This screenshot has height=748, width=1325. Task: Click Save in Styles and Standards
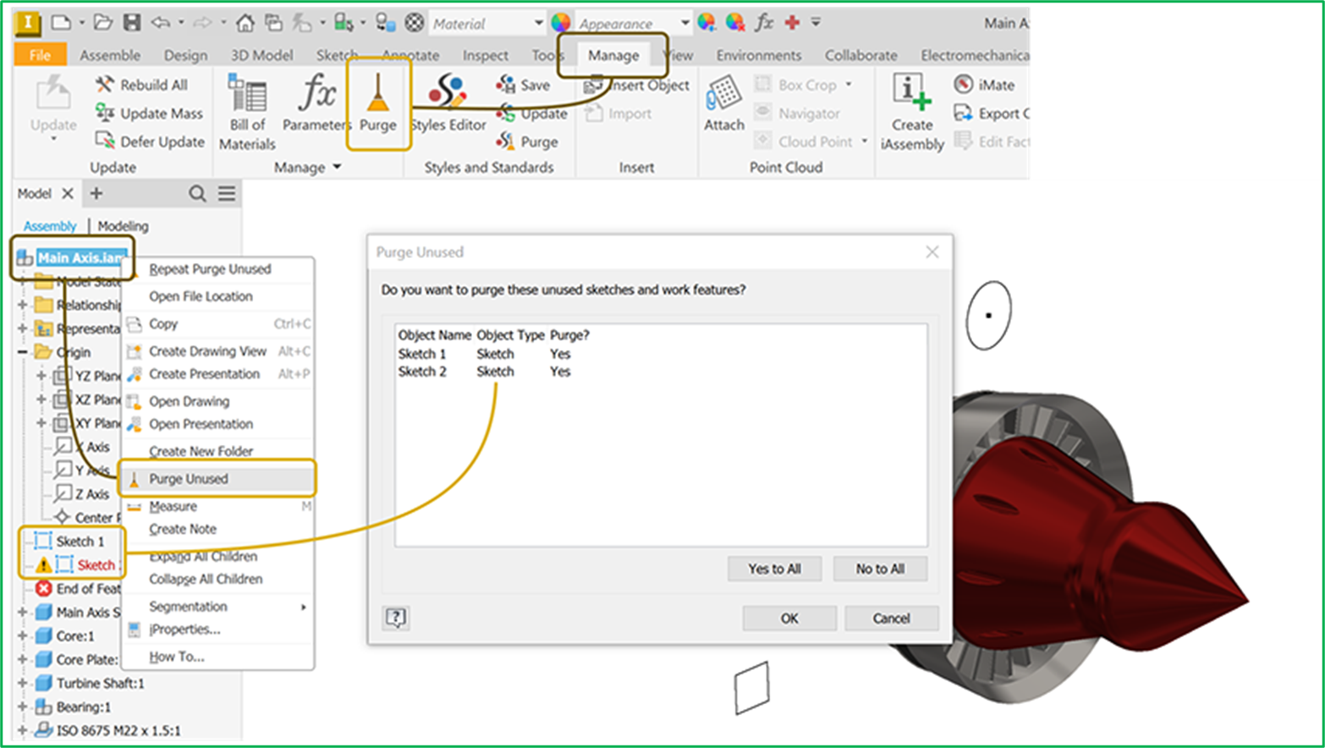(x=524, y=85)
